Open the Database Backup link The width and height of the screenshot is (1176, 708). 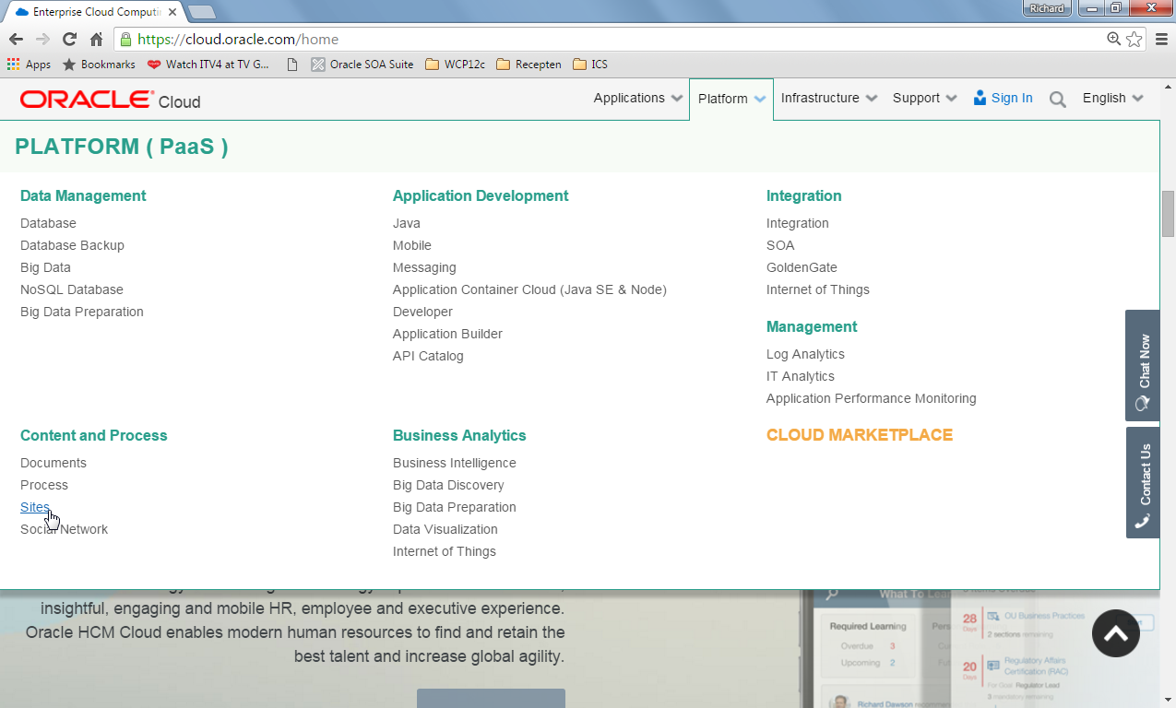72,245
